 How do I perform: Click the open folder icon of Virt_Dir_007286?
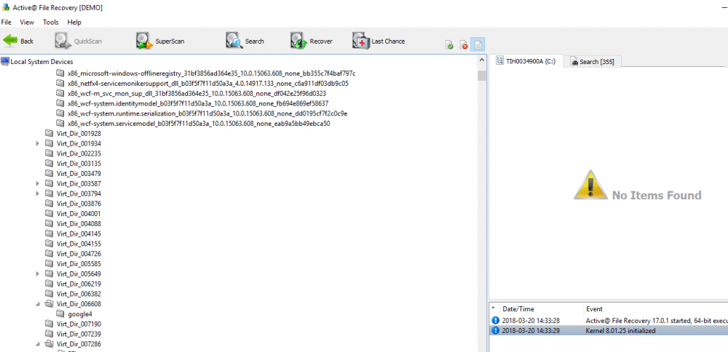[x=50, y=344]
